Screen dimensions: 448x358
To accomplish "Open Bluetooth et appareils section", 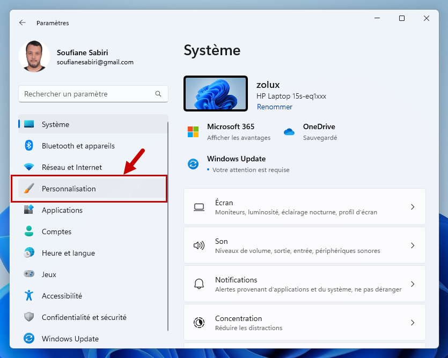I will point(93,146).
